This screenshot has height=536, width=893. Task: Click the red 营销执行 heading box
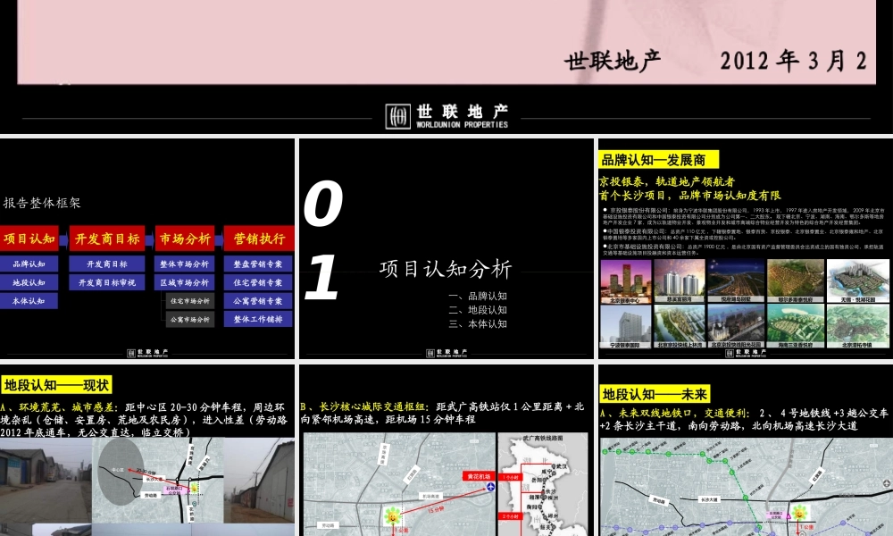point(259,239)
